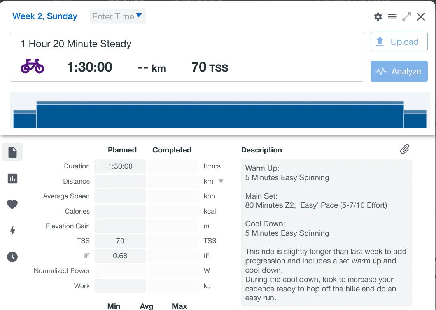436x310 pixels.
Task: Click the main set block in workout graph
Action: tap(220, 115)
